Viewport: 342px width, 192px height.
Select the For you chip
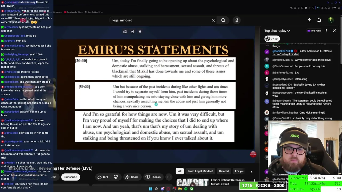tap(239, 171)
